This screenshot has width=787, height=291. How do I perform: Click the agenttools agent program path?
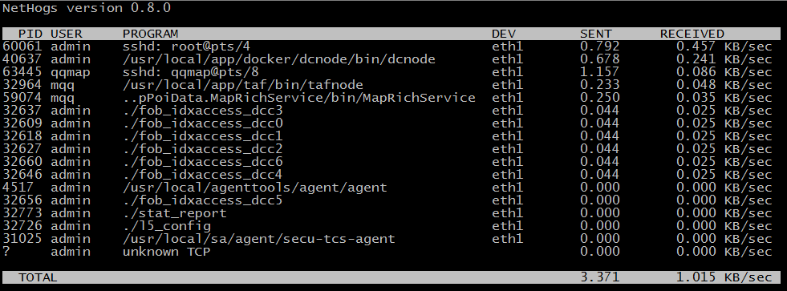(x=255, y=187)
